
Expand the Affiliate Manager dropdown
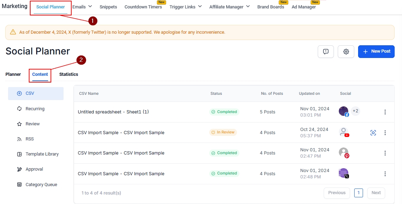point(229,7)
